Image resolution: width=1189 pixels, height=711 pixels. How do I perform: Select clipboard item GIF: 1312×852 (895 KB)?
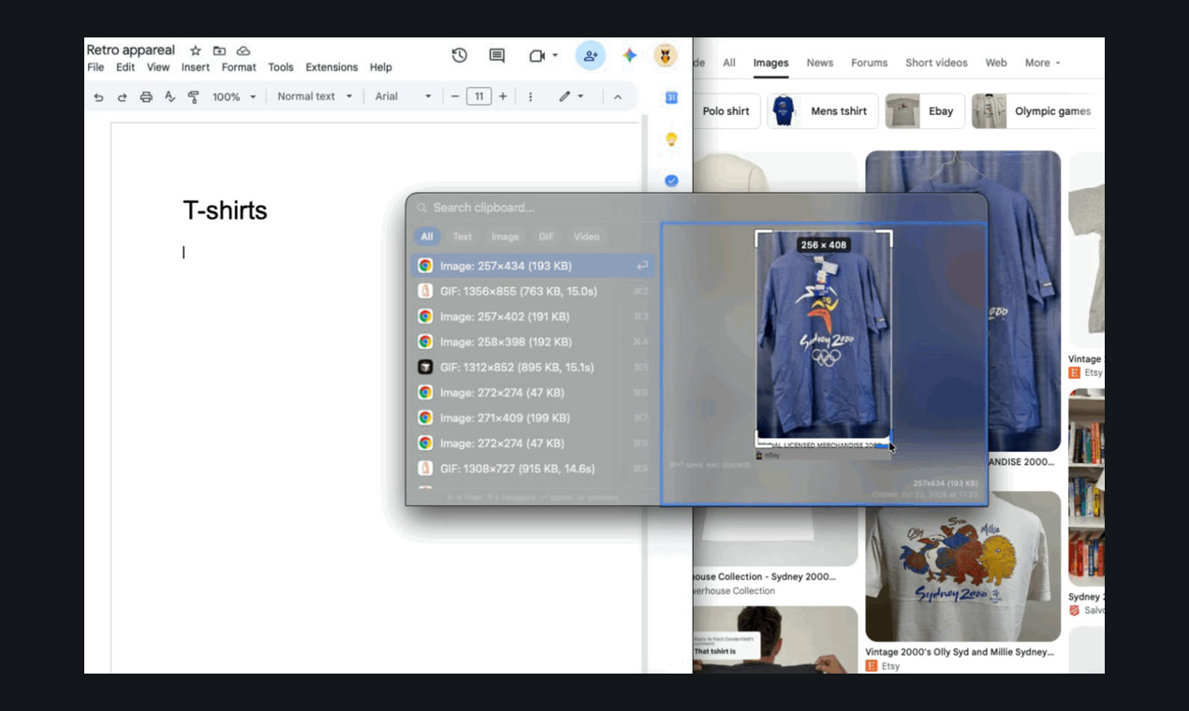tap(533, 368)
